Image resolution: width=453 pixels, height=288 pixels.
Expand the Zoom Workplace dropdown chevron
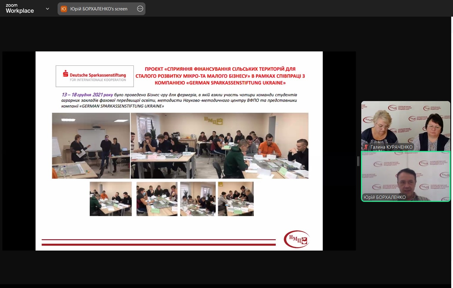(x=47, y=9)
